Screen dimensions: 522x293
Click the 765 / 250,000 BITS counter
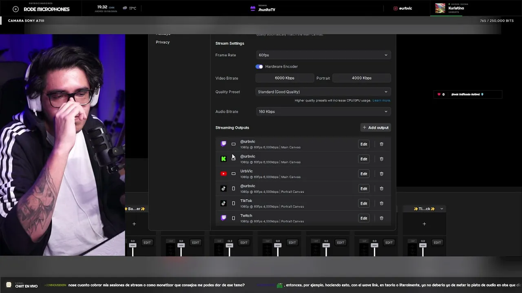pos(497,21)
